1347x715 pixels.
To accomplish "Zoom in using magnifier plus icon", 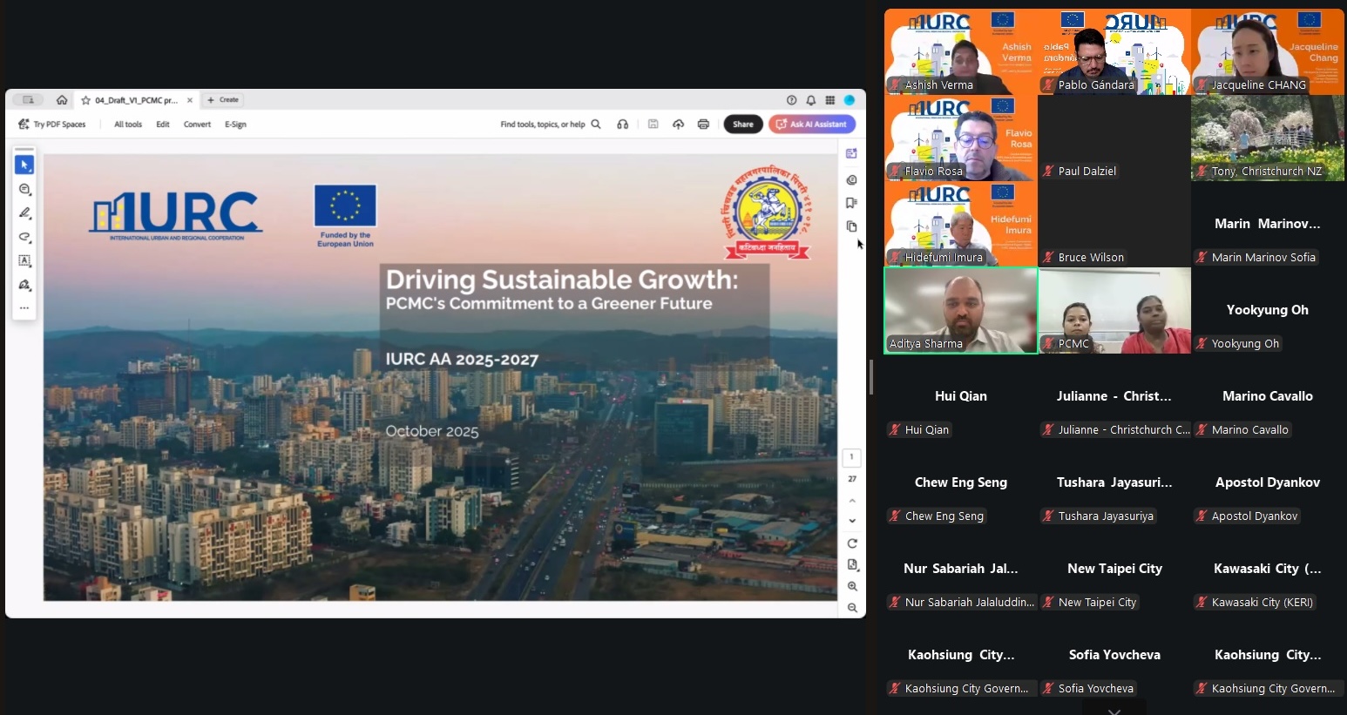I will pos(852,586).
